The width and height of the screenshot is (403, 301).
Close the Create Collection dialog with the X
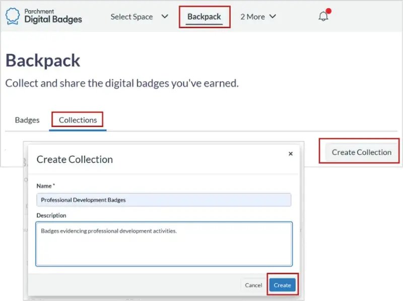tap(291, 154)
